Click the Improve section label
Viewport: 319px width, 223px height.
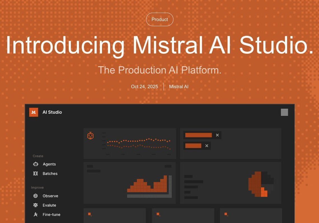(x=37, y=188)
